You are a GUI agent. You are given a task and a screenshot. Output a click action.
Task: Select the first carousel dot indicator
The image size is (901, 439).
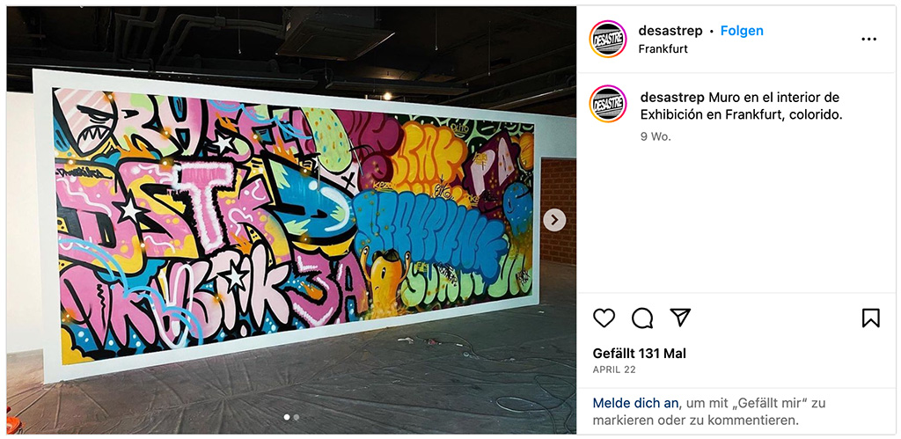287,417
